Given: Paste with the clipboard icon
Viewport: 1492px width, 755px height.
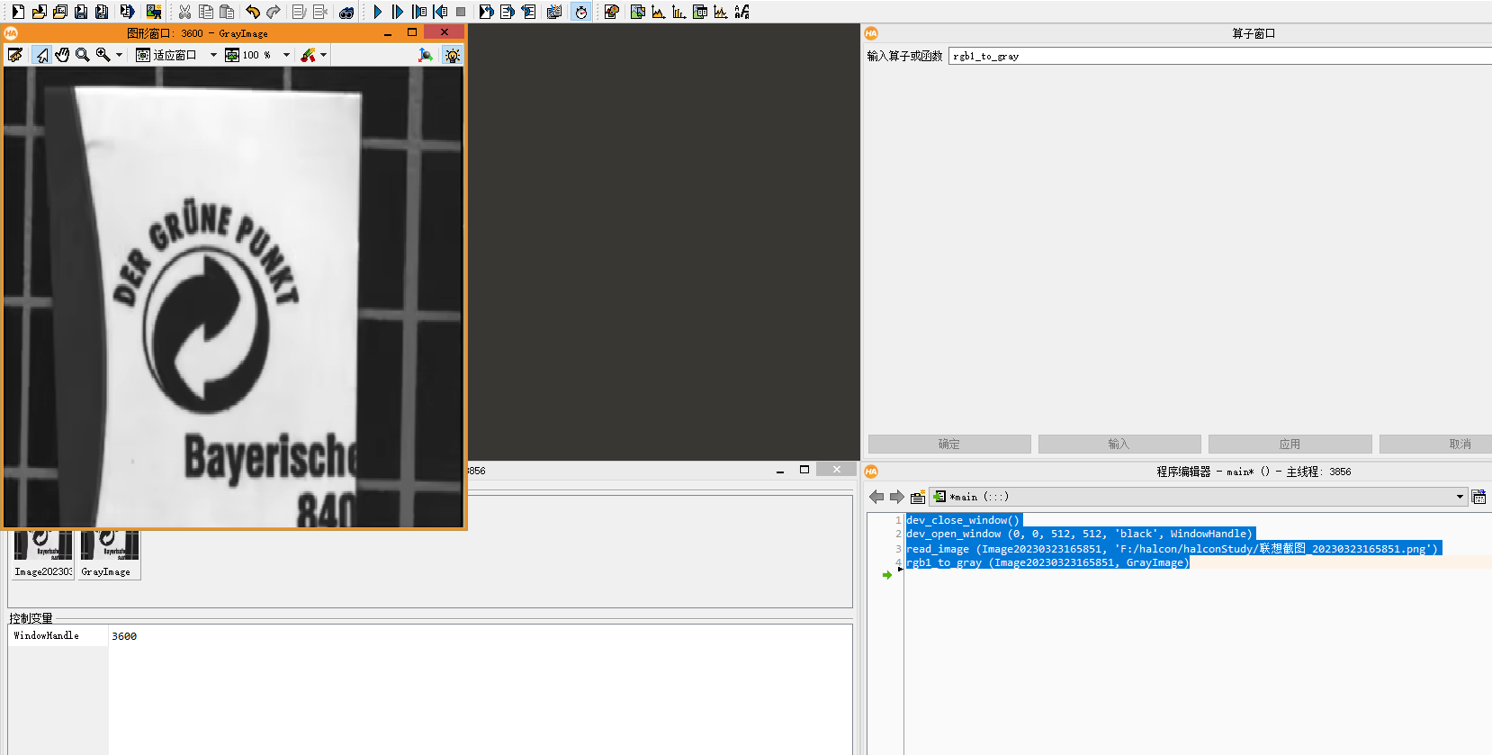Looking at the screenshot, I should point(227,12).
